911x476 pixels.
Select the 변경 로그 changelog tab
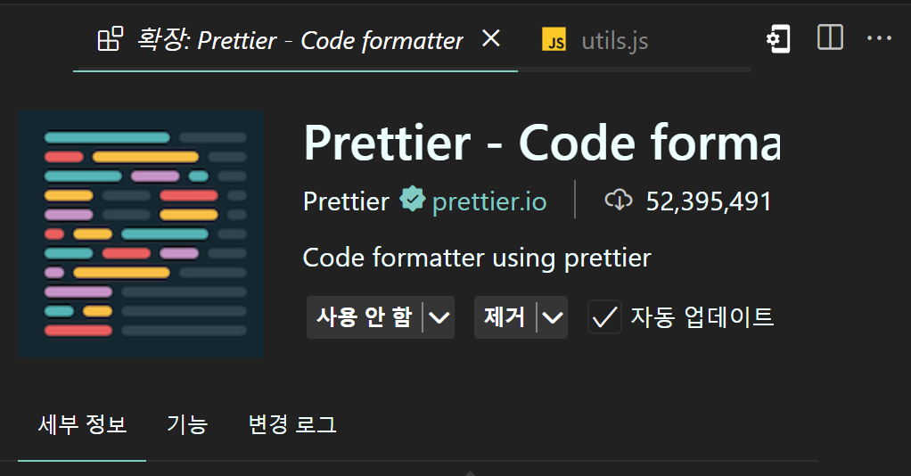coord(292,424)
